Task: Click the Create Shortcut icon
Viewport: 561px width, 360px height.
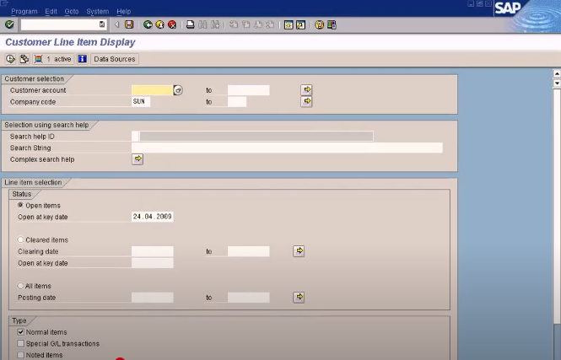Action: pos(300,24)
